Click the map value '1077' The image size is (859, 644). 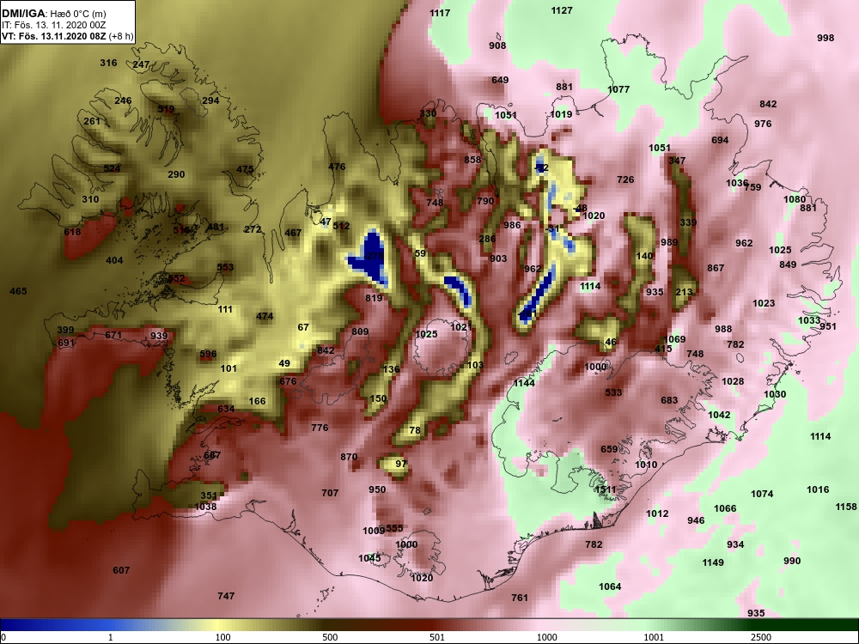tap(618, 89)
